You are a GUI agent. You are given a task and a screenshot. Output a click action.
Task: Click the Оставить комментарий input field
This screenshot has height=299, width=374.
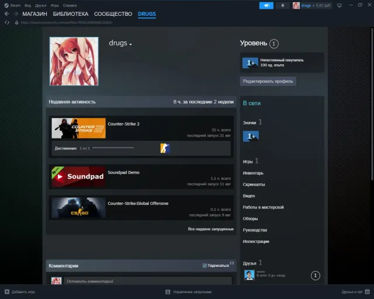(x=148, y=281)
